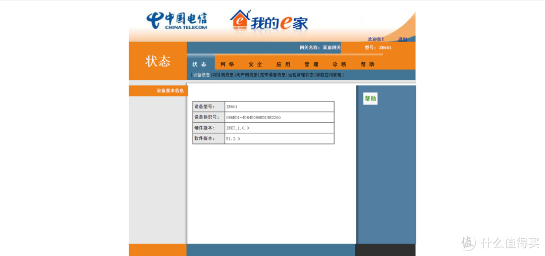Viewport: 545px width, 256px height.
Task: Click the device ID 086BD1-4D845086BD19B2260
Action: [253, 118]
